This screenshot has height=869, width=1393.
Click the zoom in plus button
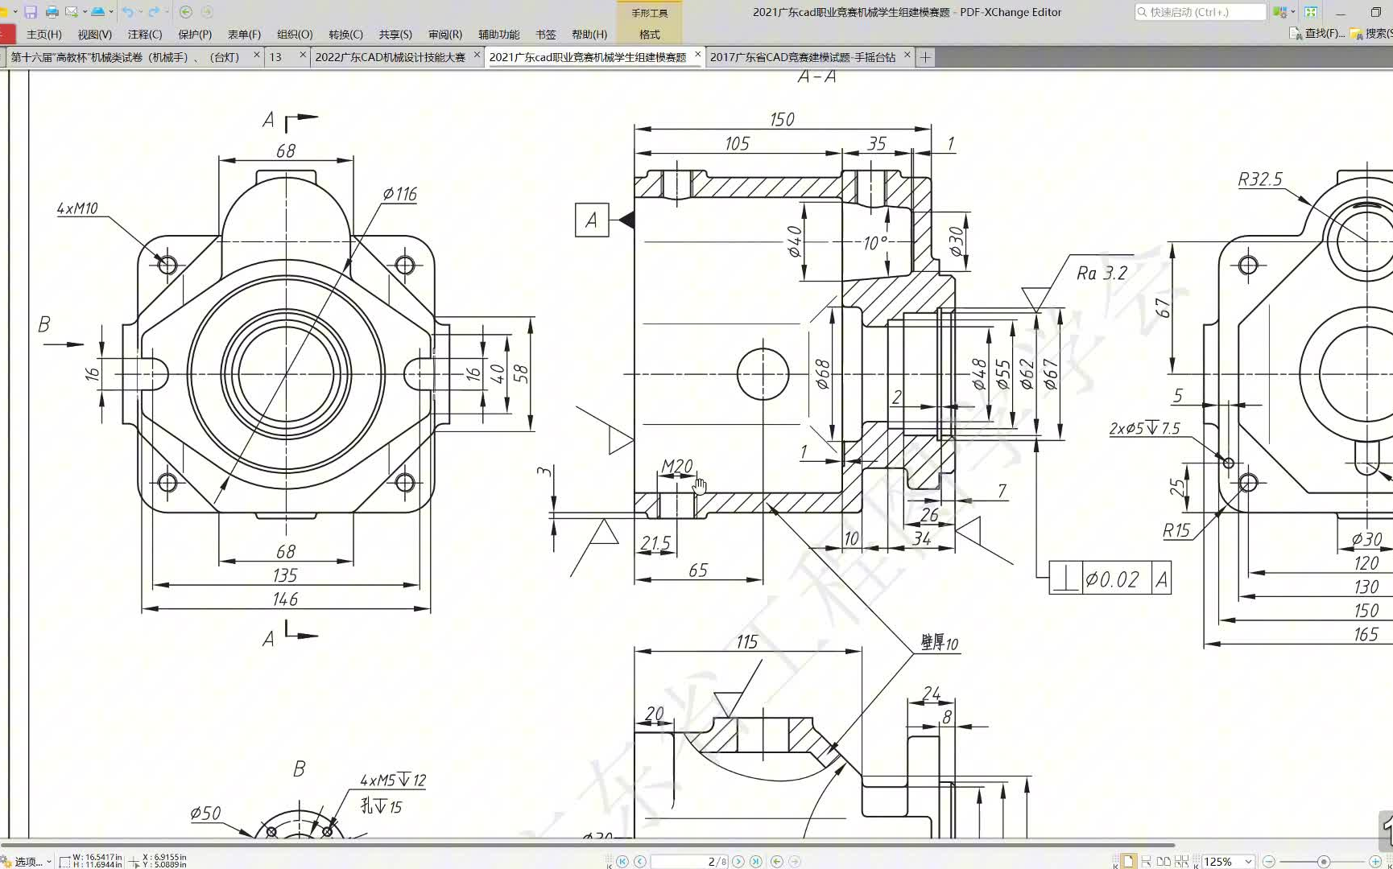[1375, 861]
